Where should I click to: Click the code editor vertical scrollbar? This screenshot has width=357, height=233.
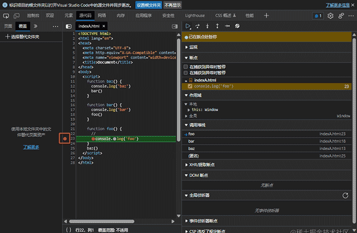pyautogui.click(x=178, y=90)
